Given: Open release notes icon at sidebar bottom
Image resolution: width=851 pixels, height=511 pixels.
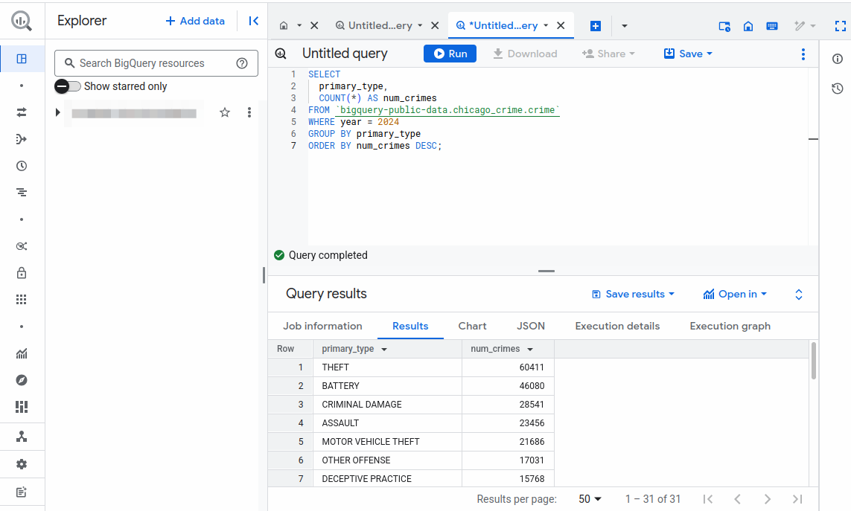Looking at the screenshot, I should click(22, 492).
